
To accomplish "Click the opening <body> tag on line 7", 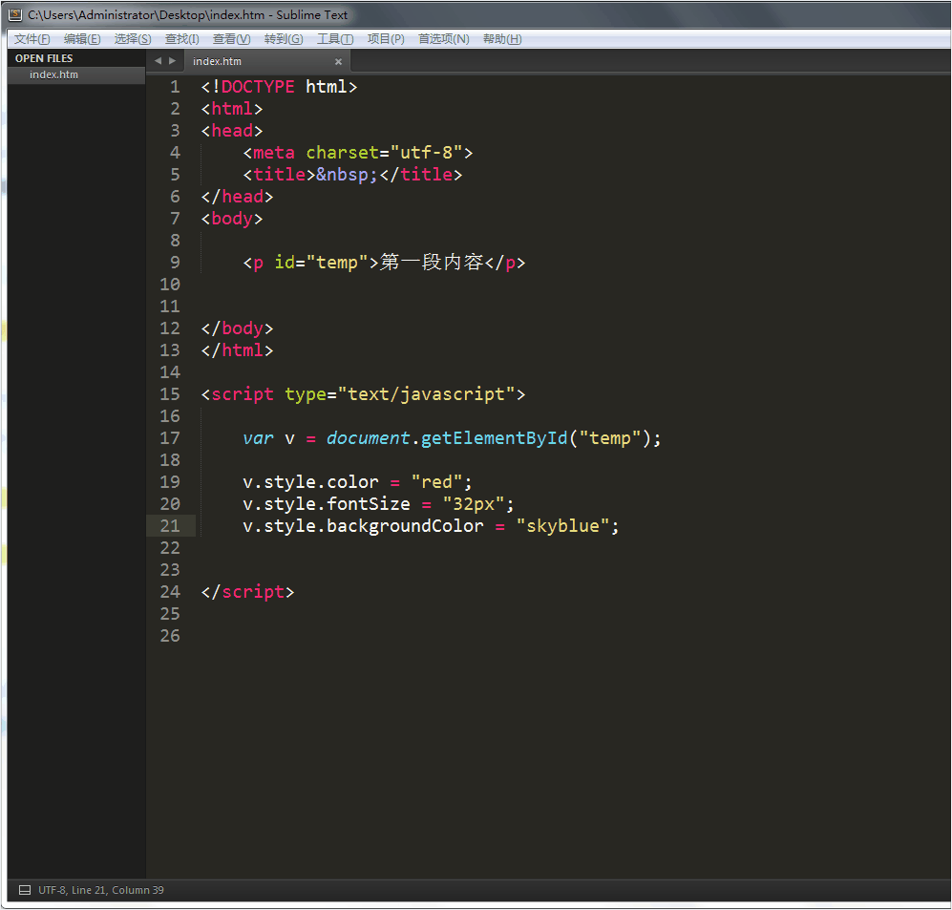I will coord(232,219).
